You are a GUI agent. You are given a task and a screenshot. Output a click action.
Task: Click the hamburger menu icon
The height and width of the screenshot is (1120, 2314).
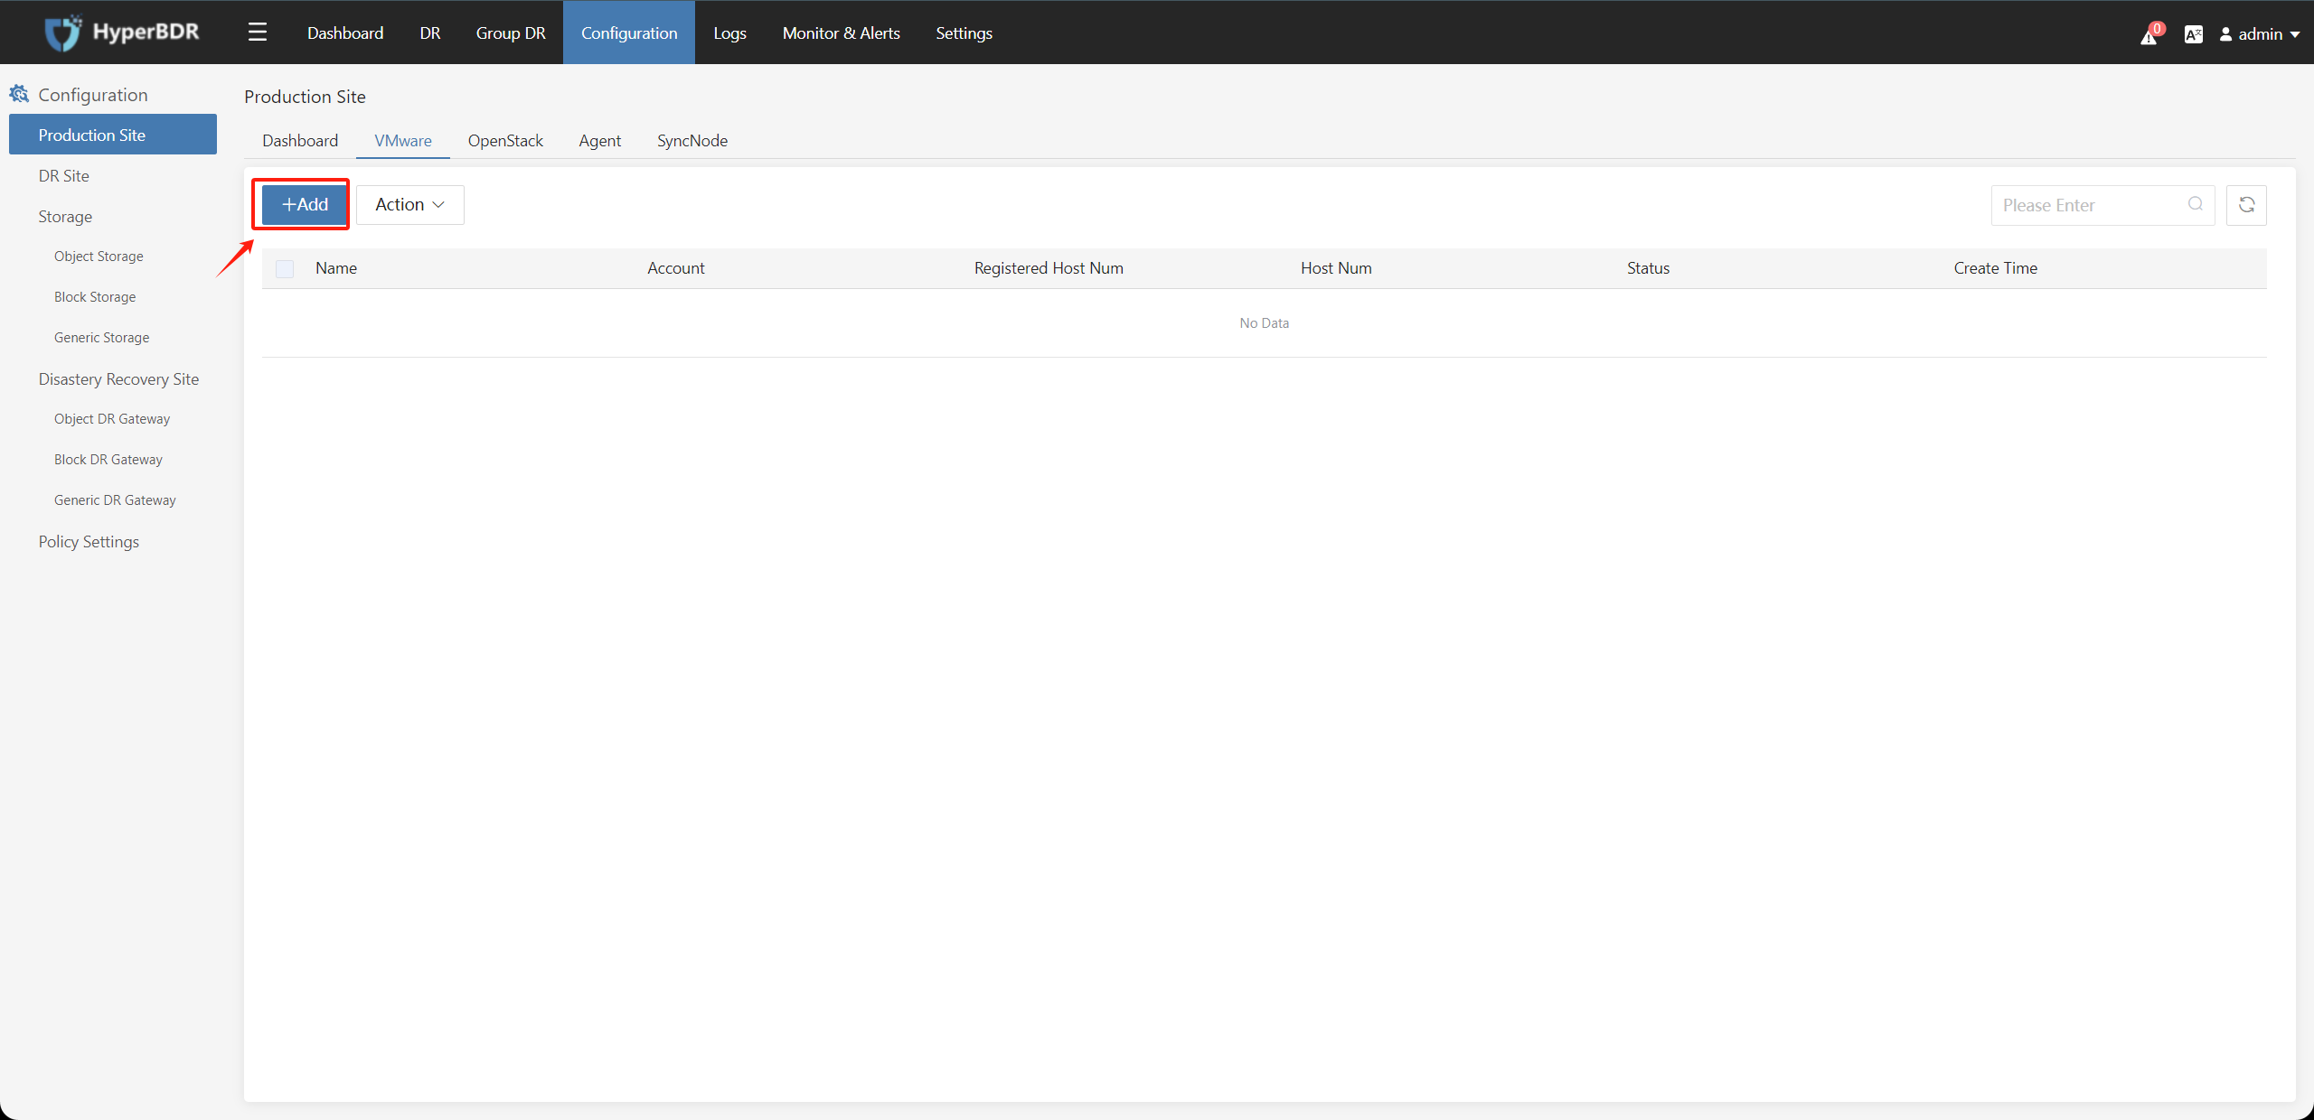pos(257,31)
